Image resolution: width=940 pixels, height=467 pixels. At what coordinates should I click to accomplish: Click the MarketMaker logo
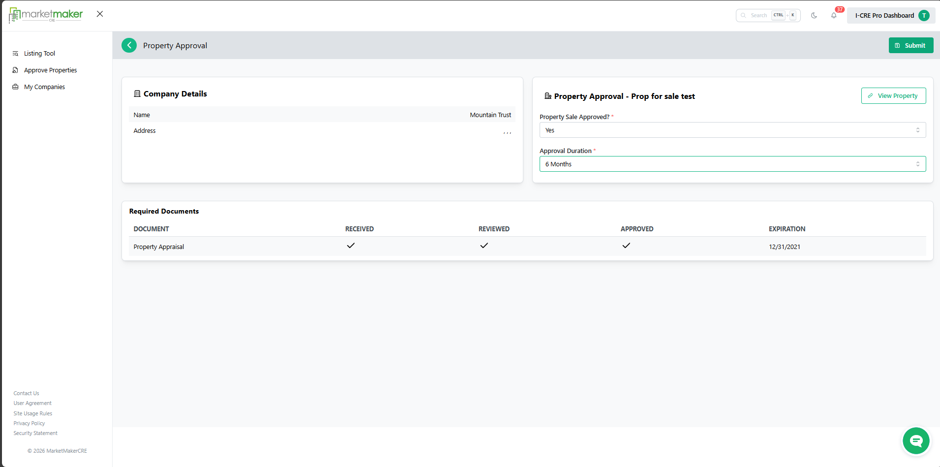pos(46,15)
